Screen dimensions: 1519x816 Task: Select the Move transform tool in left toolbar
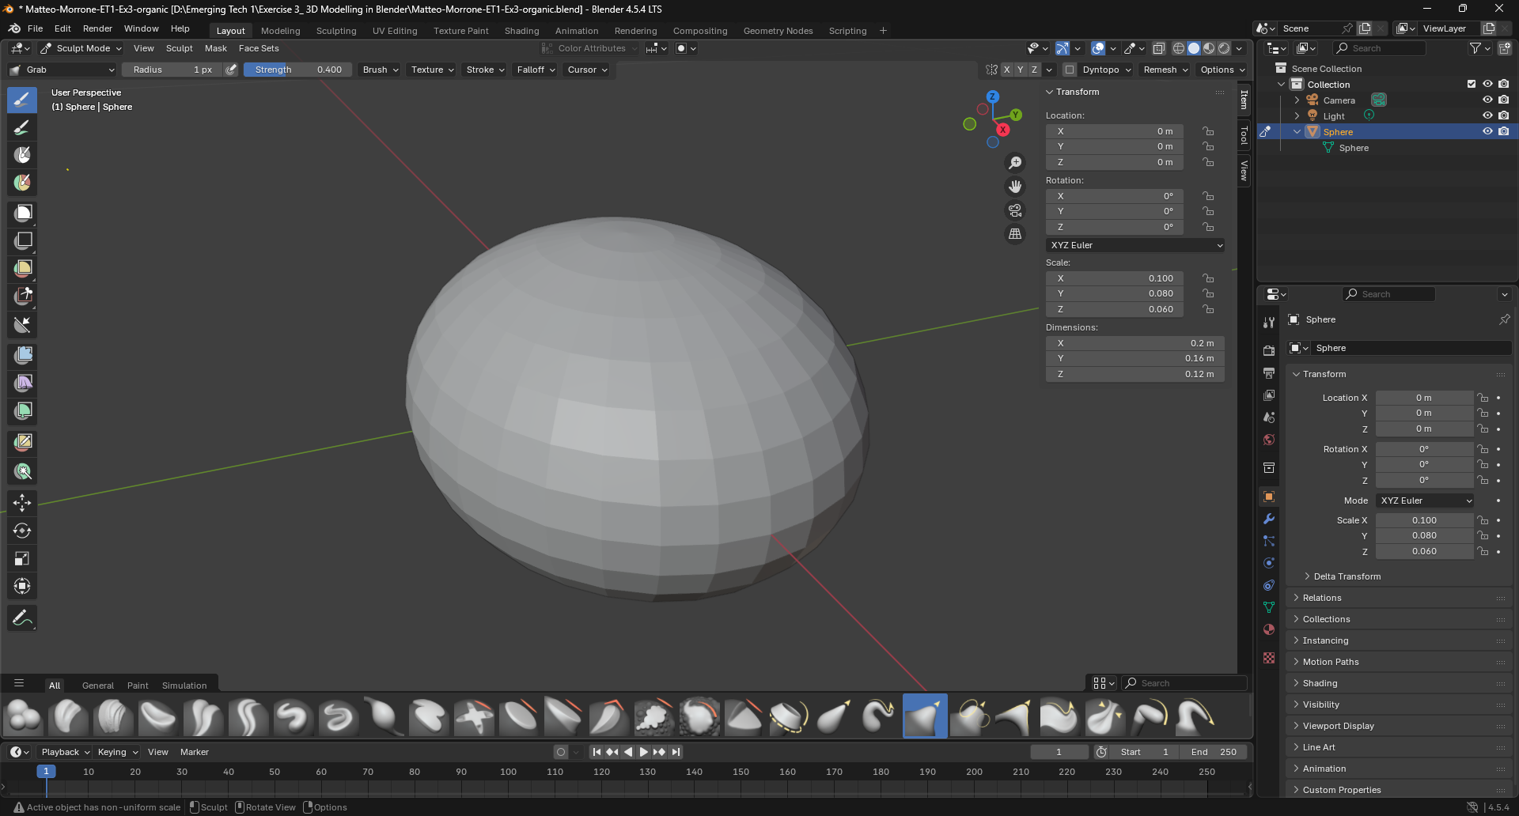22,503
